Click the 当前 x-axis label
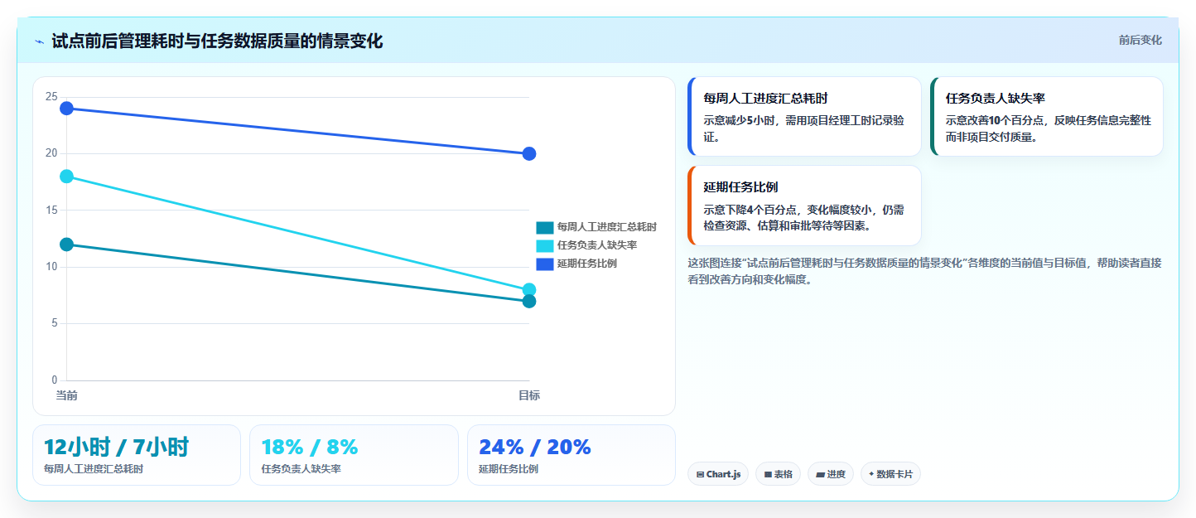1196x518 pixels. (66, 396)
